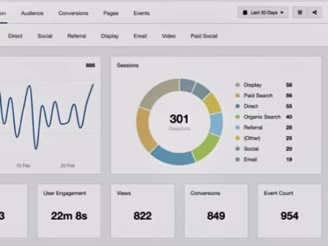The width and height of the screenshot is (328, 246).
Task: Click the Organic Search value 40
Action: 289,117
